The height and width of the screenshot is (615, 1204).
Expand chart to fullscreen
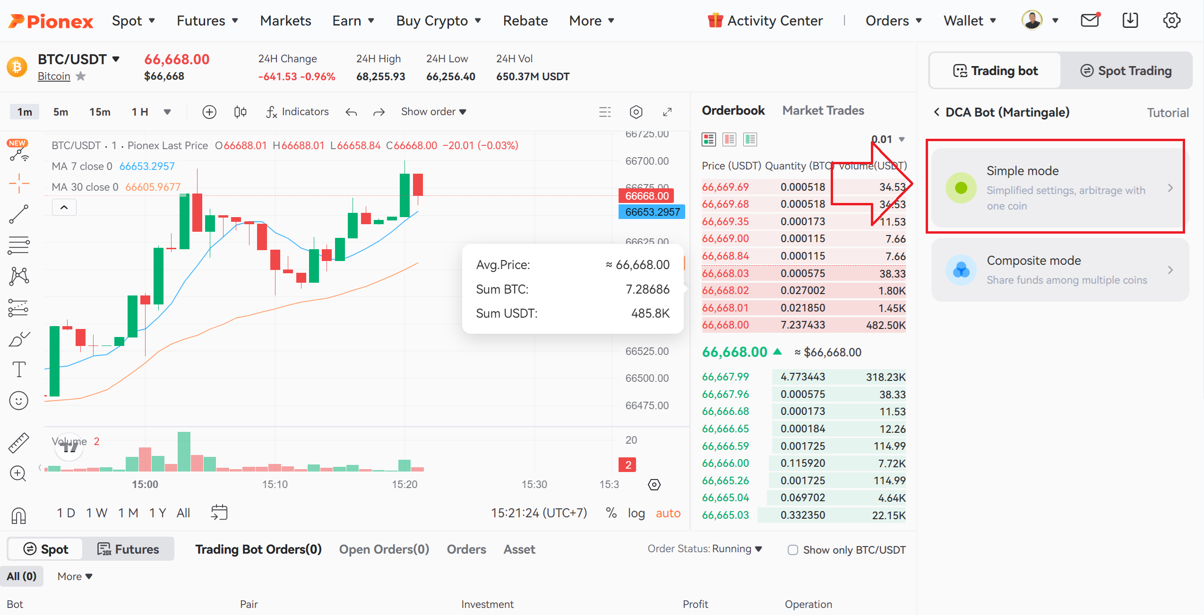coord(667,112)
